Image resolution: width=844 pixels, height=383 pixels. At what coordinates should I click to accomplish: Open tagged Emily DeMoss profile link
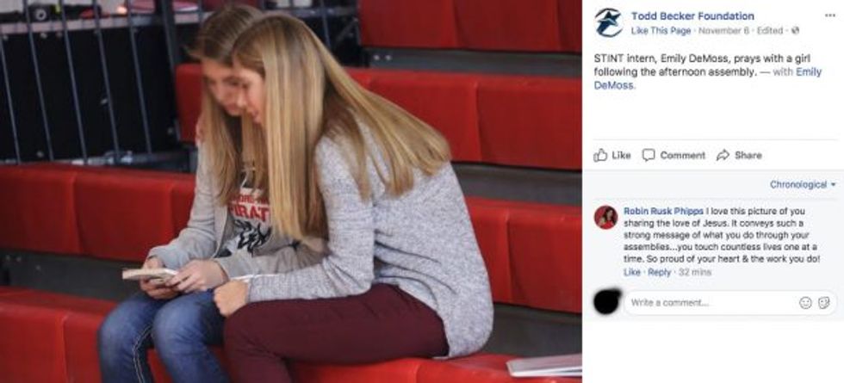coord(708,78)
